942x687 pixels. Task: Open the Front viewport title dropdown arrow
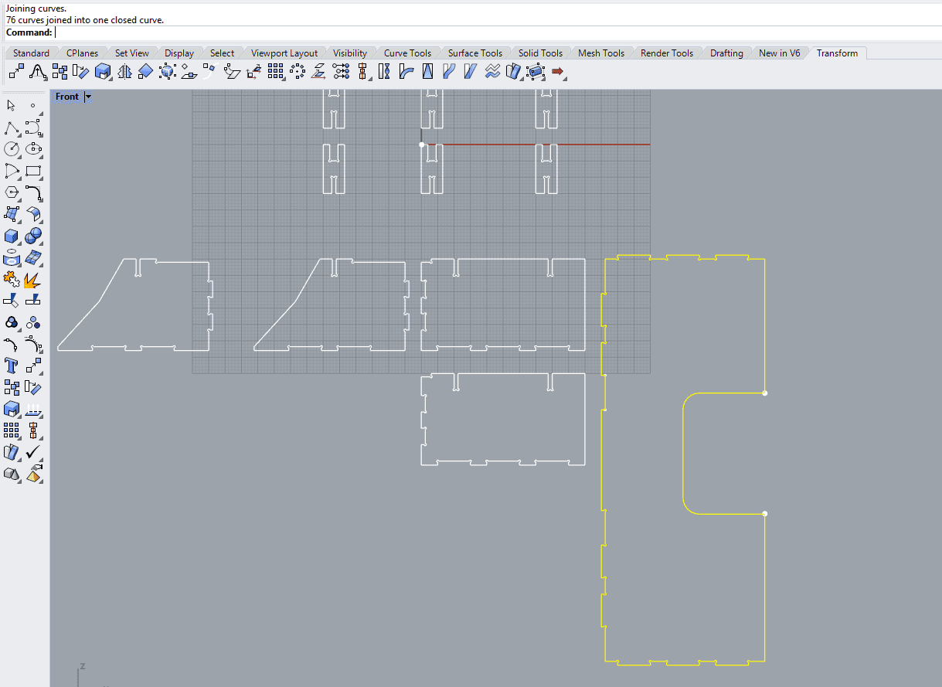(x=88, y=97)
